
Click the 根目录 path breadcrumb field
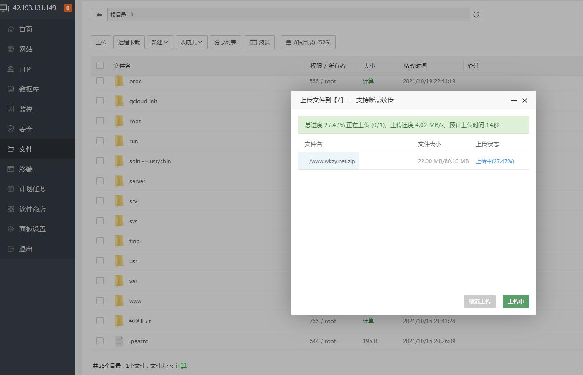pos(118,15)
